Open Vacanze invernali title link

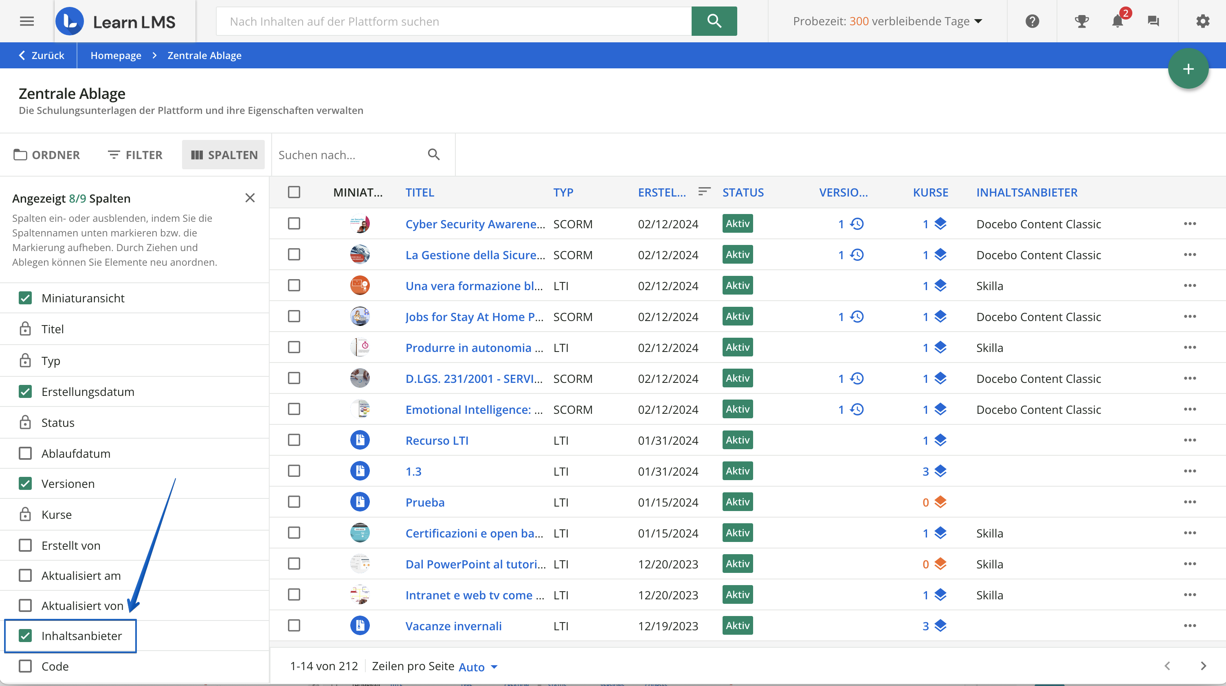point(453,626)
